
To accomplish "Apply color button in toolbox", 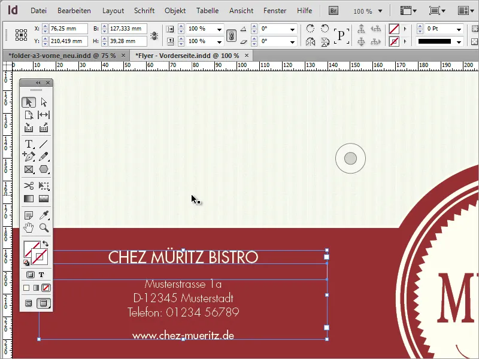I will tap(26, 288).
